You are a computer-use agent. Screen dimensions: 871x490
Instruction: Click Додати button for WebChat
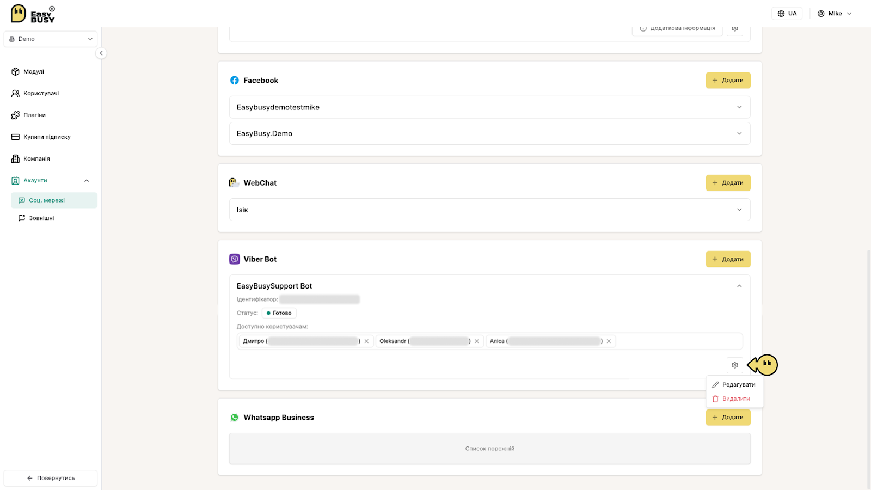click(x=728, y=183)
